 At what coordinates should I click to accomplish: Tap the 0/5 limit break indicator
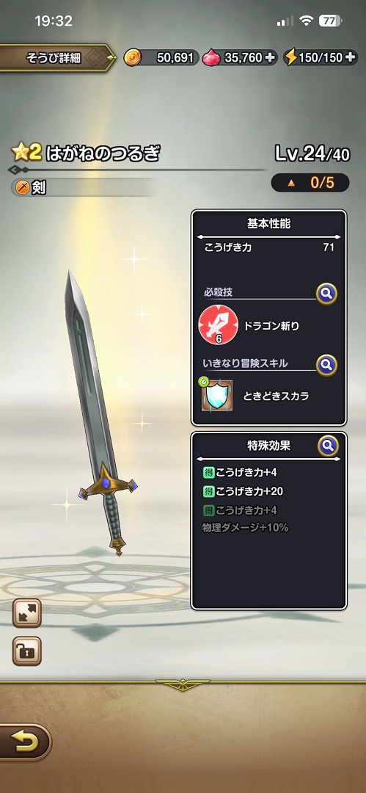tap(310, 183)
